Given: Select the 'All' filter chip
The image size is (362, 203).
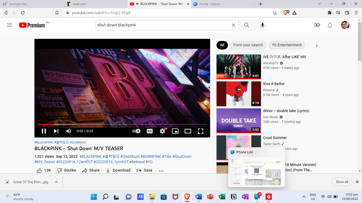Looking at the screenshot, I should (222, 45).
